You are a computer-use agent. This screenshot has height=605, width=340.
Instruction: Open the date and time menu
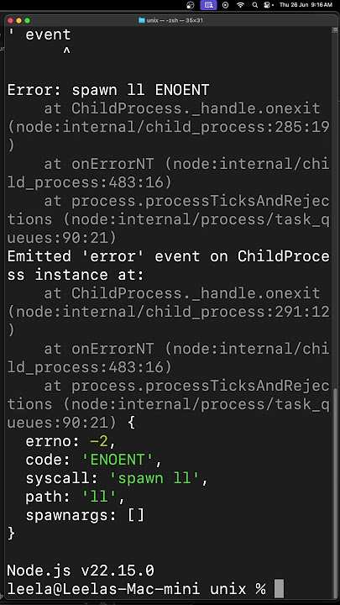coord(306,5)
